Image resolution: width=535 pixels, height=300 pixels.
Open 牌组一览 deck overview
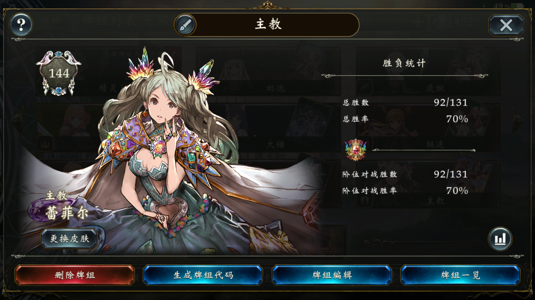(x=460, y=275)
